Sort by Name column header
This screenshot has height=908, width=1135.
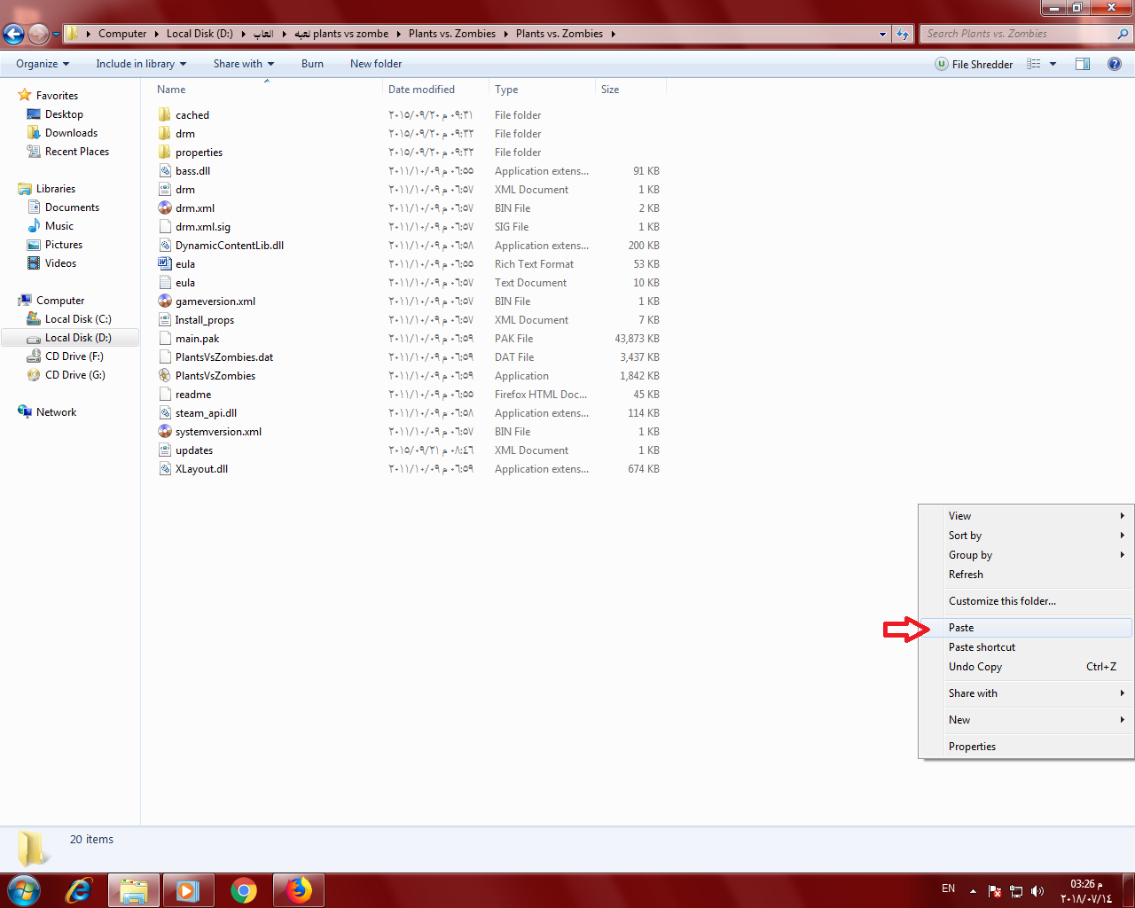point(266,89)
